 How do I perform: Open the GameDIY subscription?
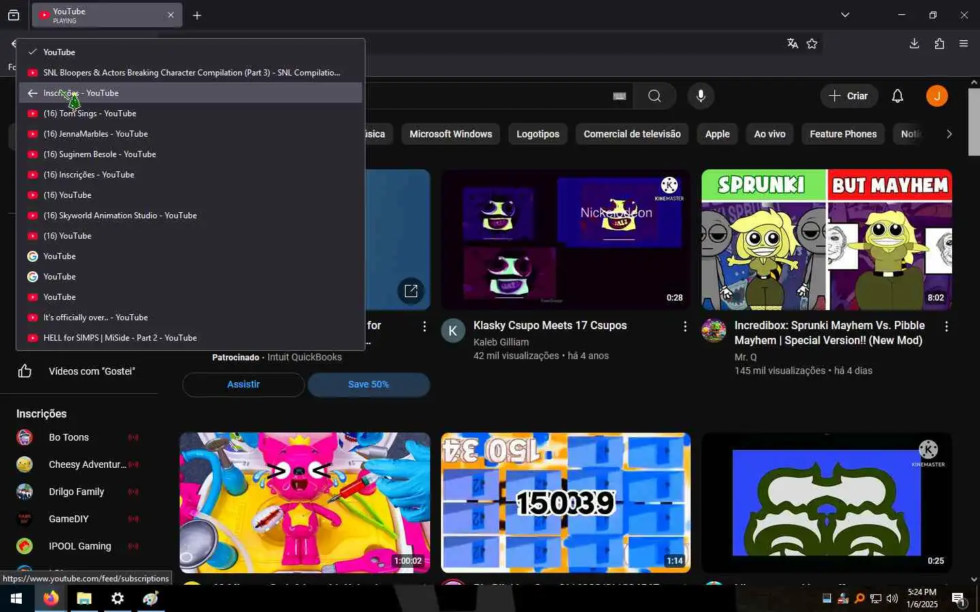tap(79, 519)
